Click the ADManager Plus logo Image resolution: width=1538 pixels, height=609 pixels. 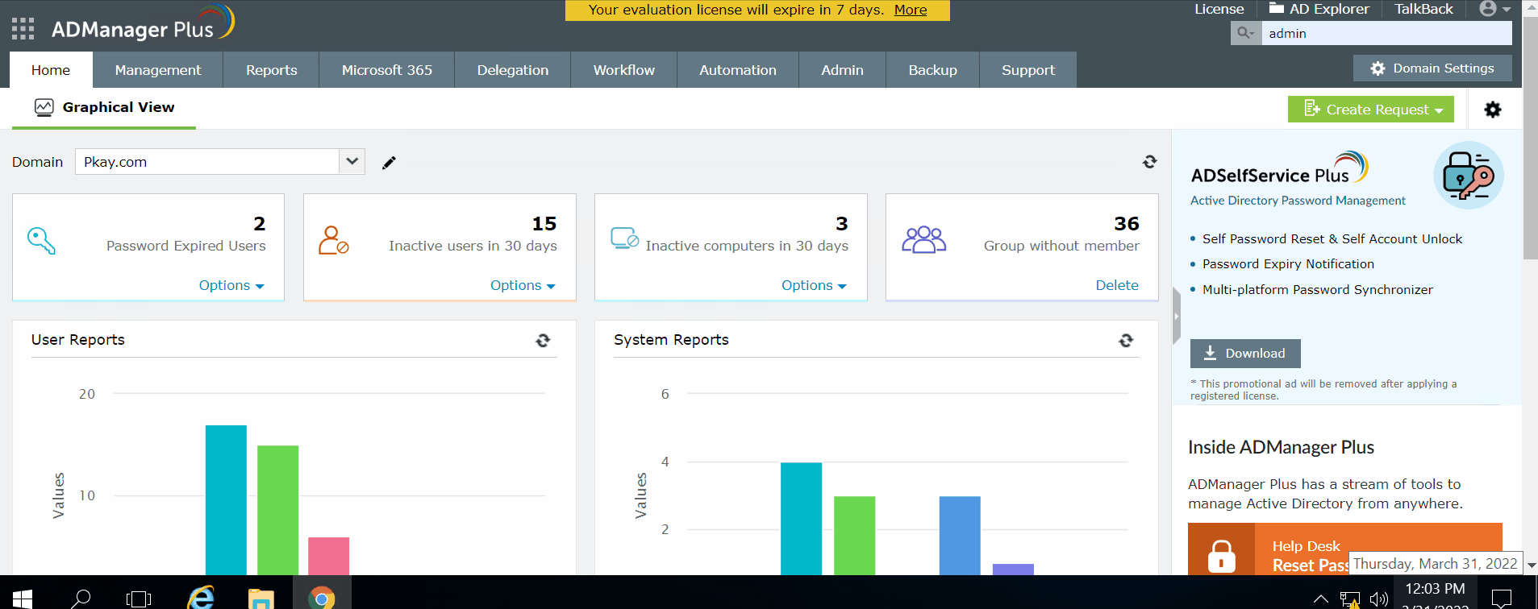tap(143, 24)
